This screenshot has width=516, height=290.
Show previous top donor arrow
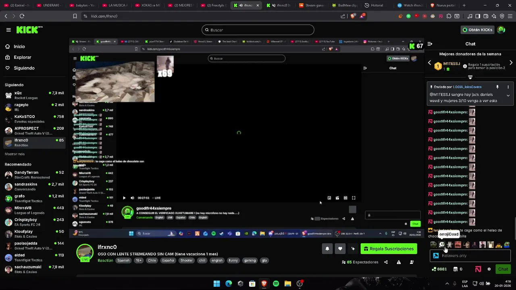click(429, 63)
